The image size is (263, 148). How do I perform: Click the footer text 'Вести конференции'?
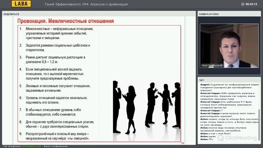56,146
